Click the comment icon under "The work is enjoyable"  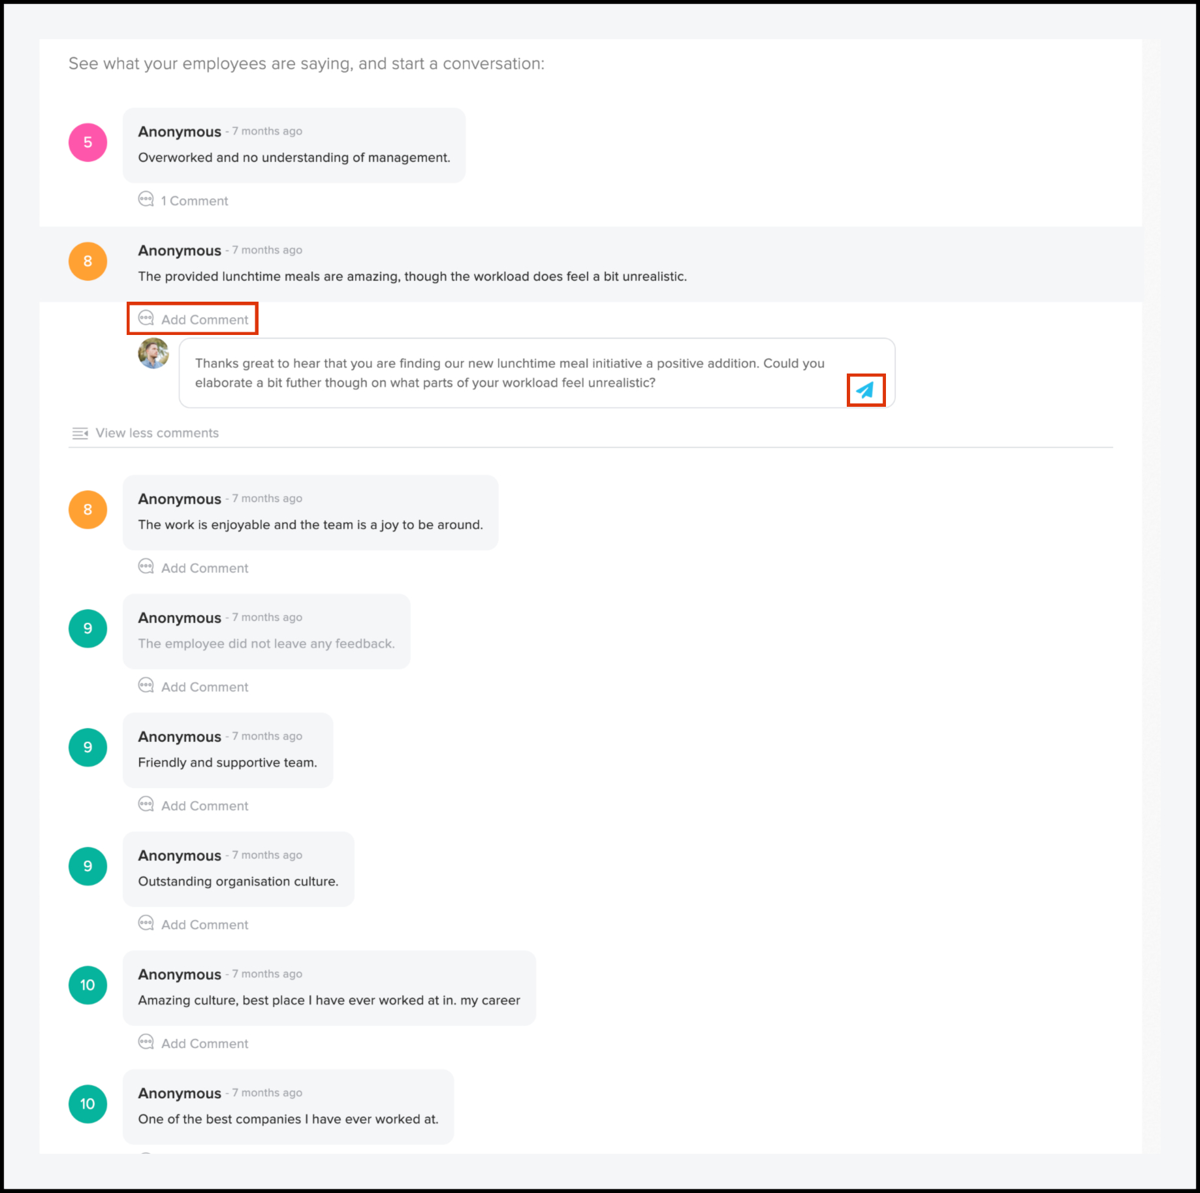click(x=146, y=566)
